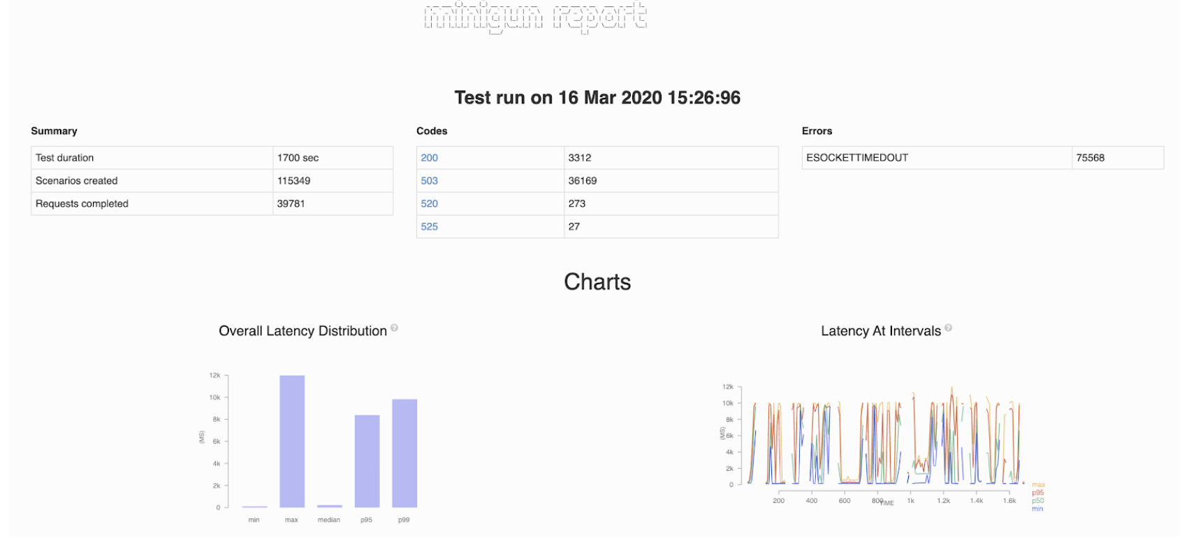Click the 'Test duration' row label
Viewport: 1189px width, 556px height.
point(64,158)
